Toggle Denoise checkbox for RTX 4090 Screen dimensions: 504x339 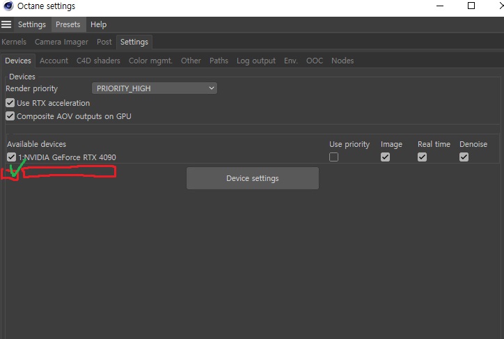click(464, 157)
